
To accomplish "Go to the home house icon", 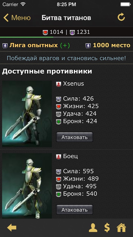I will tap(121, 228).
